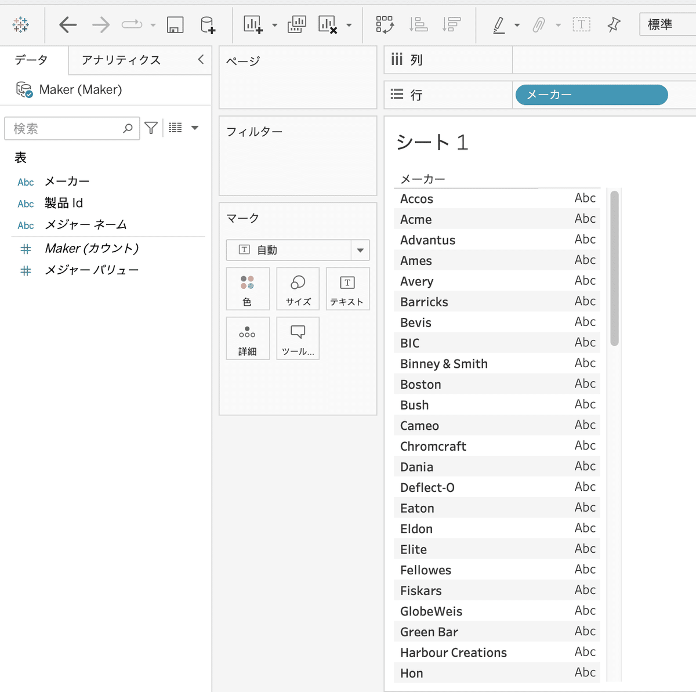Click the swap rows and columns icon

click(385, 24)
